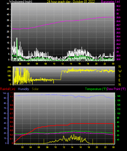Image resolution: width=127 pixels, height=151 pixels.
Task: Click the 100 humidity axis value
Action: (4, 93)
